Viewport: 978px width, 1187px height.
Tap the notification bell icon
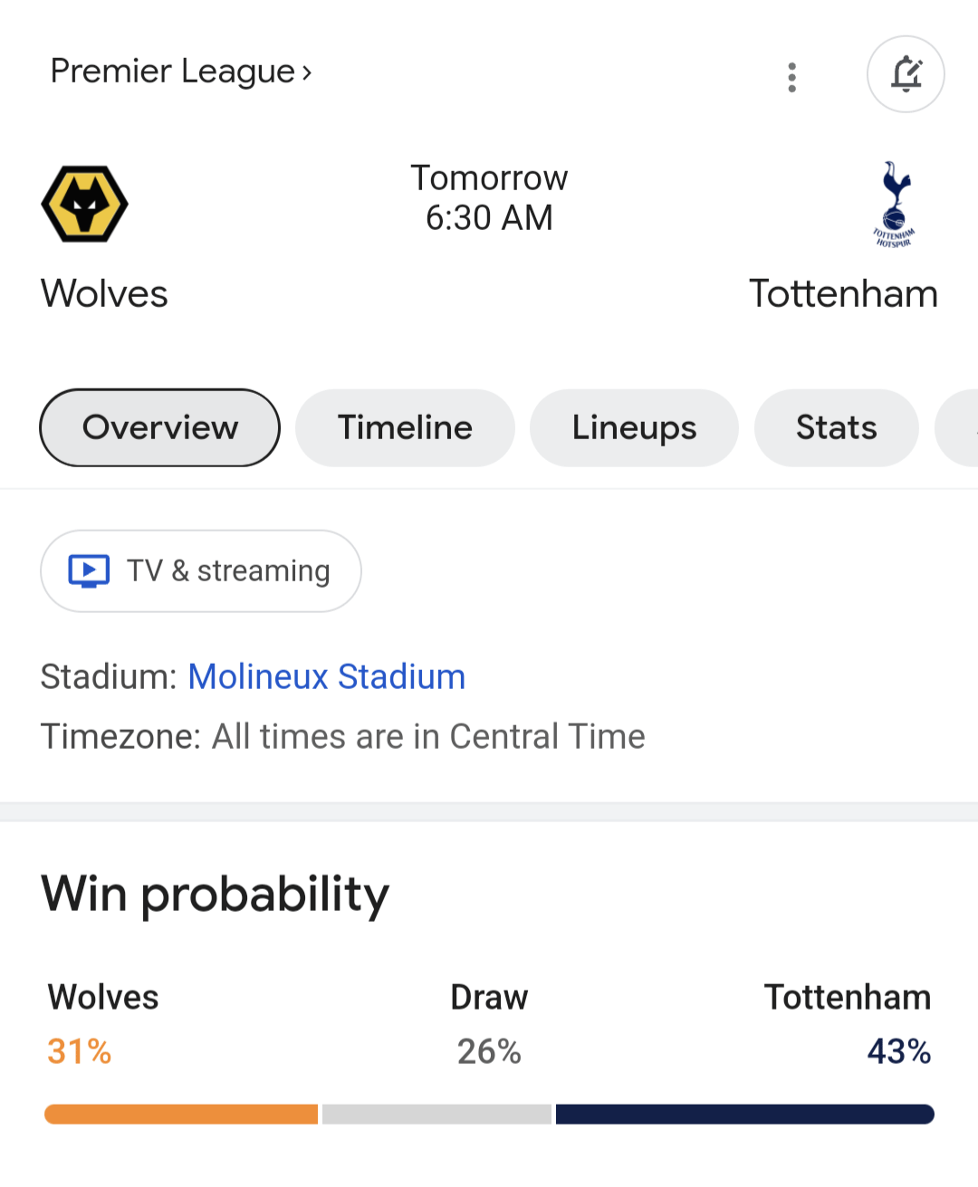[906, 74]
